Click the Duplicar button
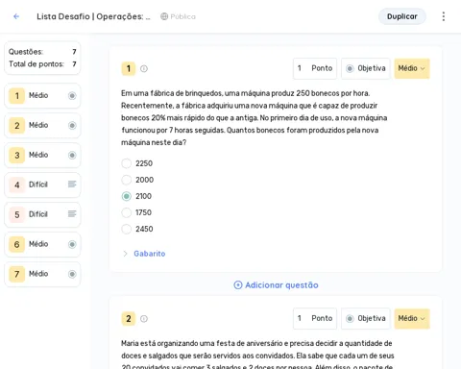The width and height of the screenshot is (461, 369). [x=402, y=16]
